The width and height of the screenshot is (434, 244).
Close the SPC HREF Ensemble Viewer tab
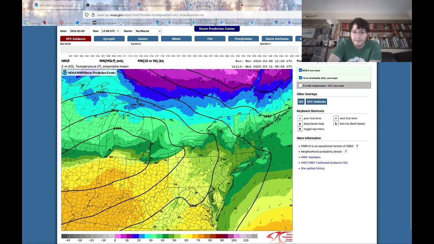click(79, 5)
